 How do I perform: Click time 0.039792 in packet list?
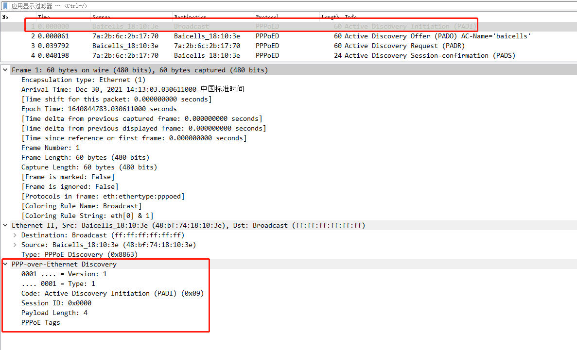coord(53,46)
